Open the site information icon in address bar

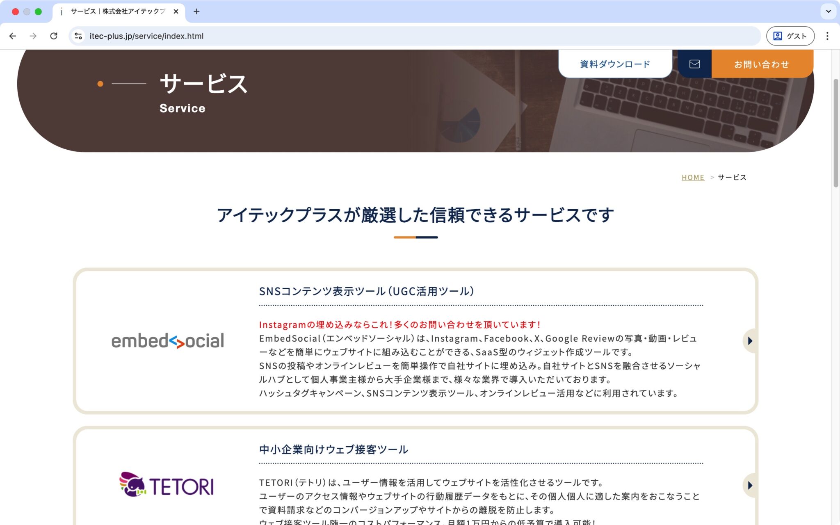78,36
